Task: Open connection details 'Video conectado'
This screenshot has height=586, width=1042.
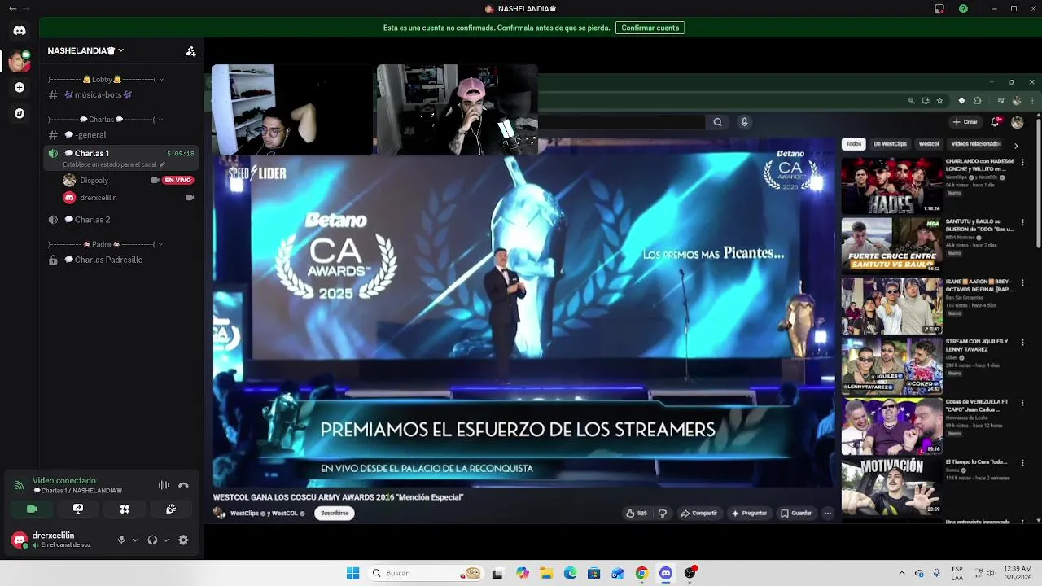Action: (x=64, y=480)
